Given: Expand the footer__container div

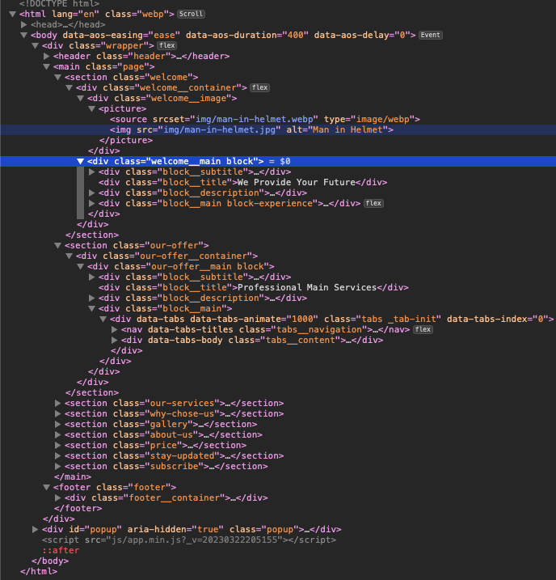Looking at the screenshot, I should [x=57, y=497].
